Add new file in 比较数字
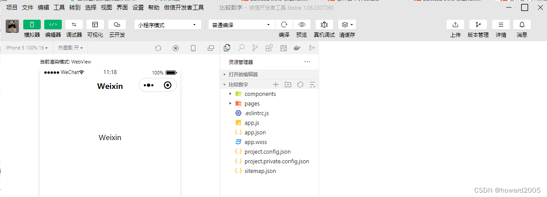This screenshot has height=197, width=547. 276,84
